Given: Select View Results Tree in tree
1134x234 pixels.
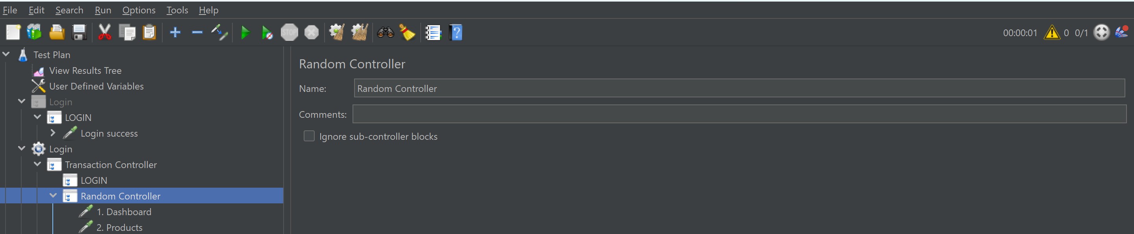Looking at the screenshot, I should click(85, 71).
